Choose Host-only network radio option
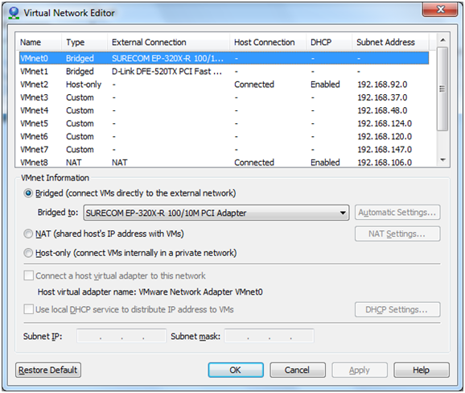 (x=28, y=253)
